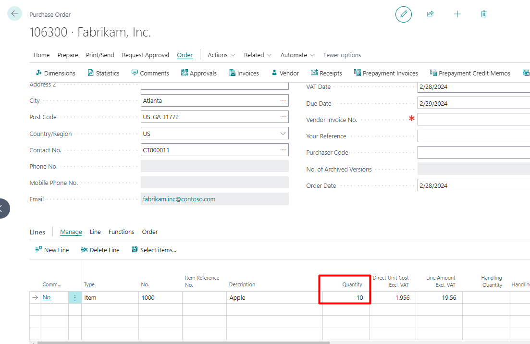Click the New Line button
The width and height of the screenshot is (530, 344).
click(x=52, y=250)
